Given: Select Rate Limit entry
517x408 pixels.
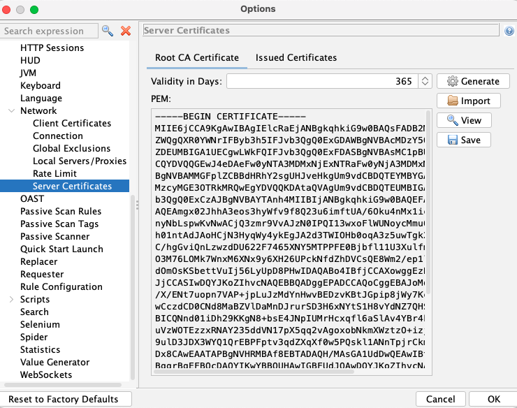Looking at the screenshot, I should (x=54, y=173).
